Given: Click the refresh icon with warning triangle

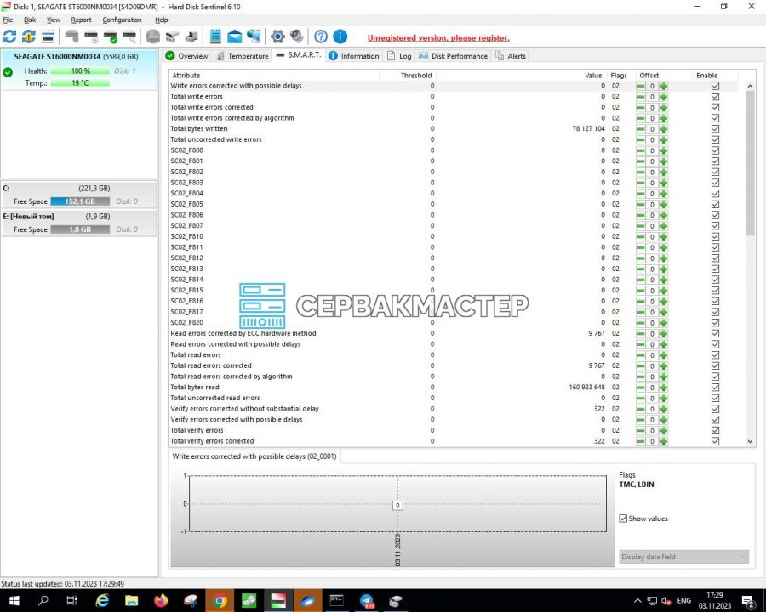Looking at the screenshot, I should pos(29,37).
